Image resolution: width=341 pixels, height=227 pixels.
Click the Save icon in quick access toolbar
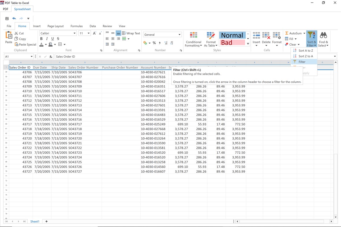7,18
